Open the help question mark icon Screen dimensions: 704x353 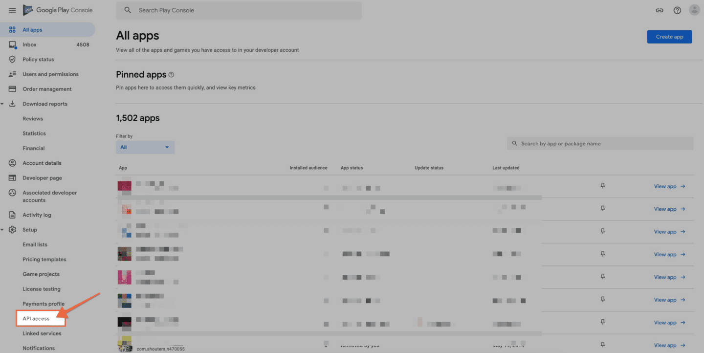tap(677, 10)
